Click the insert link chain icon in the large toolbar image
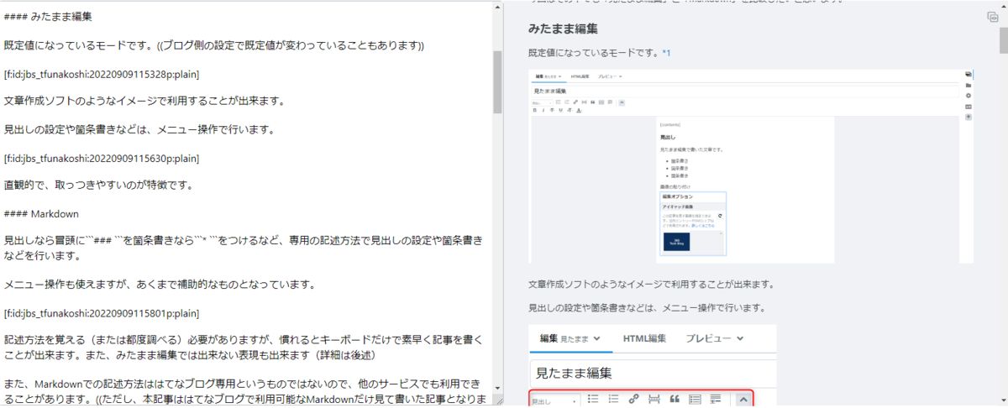The image size is (1008, 408). point(634,399)
